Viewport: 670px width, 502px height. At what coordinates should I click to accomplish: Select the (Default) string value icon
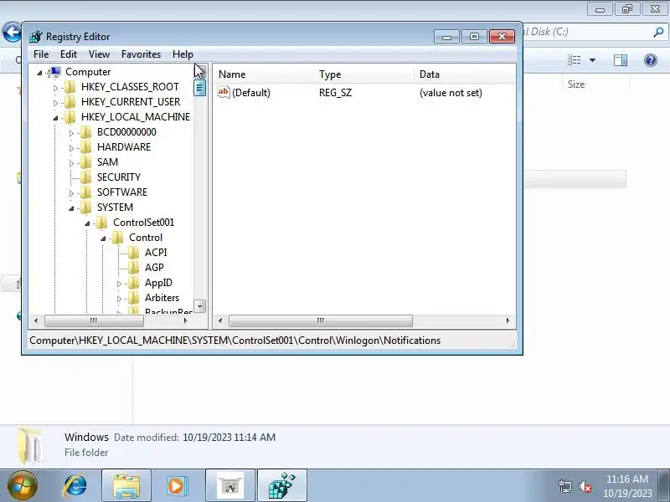[224, 92]
